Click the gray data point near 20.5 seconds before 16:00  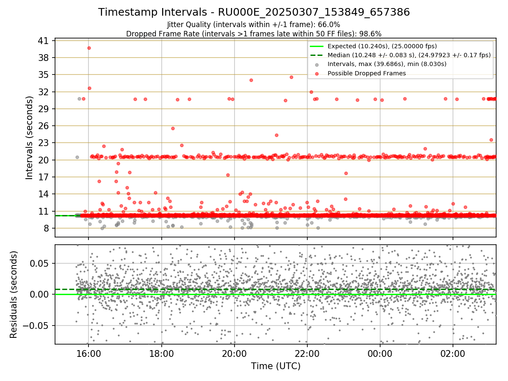77,157
